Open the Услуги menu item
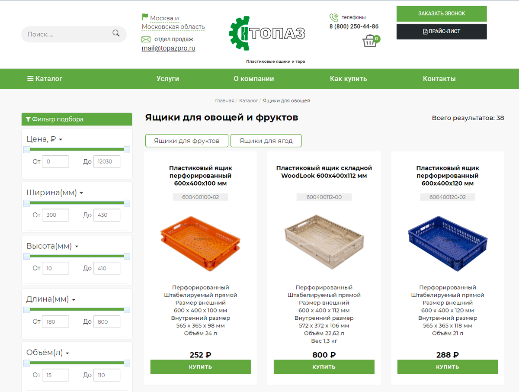519x392 pixels. tap(168, 79)
